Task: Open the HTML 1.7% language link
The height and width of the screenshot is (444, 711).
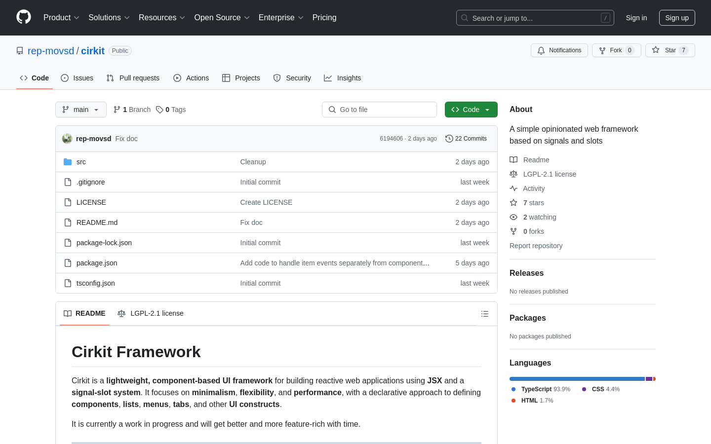Action: point(532,401)
